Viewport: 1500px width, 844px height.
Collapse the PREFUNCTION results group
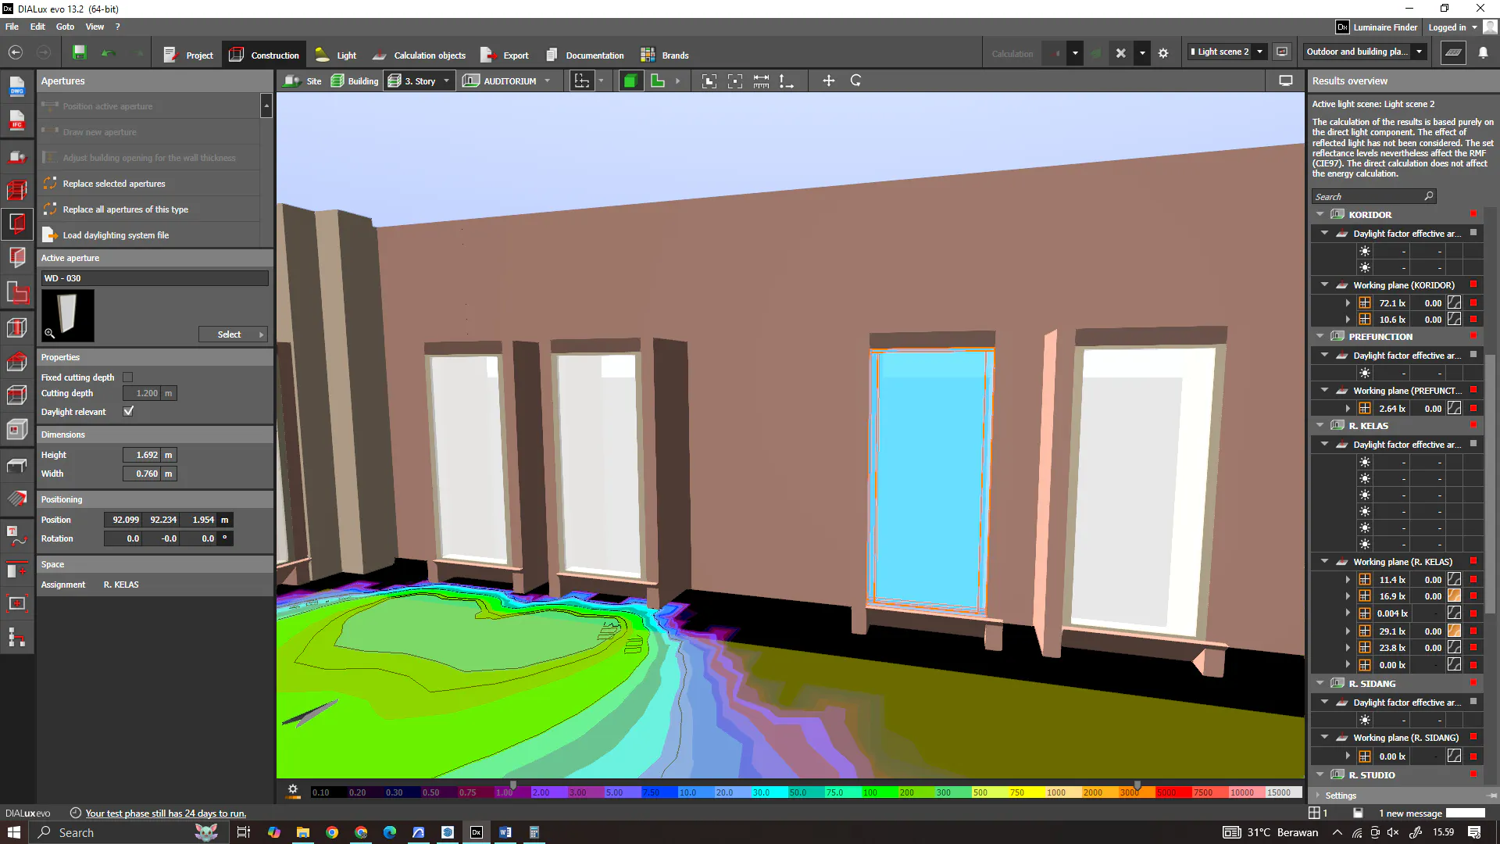1320,336
